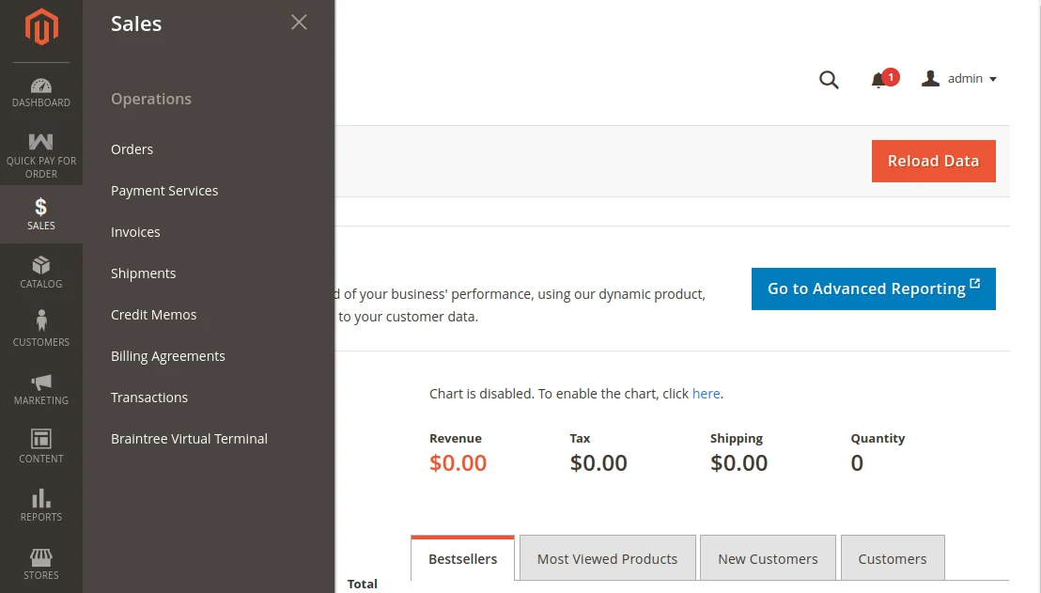Select Credit Memos menu item

pyautogui.click(x=153, y=315)
